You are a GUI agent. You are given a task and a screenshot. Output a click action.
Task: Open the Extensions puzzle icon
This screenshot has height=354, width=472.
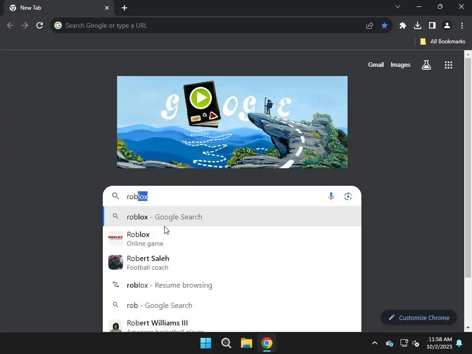[x=403, y=26]
